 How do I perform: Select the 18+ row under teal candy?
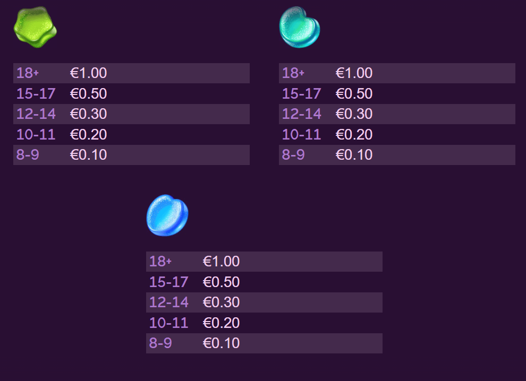pos(397,73)
